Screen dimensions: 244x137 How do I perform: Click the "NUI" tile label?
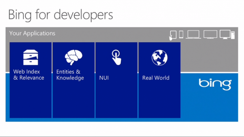click(104, 78)
